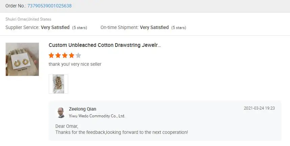Click the fifth gray rating star

[78, 55]
